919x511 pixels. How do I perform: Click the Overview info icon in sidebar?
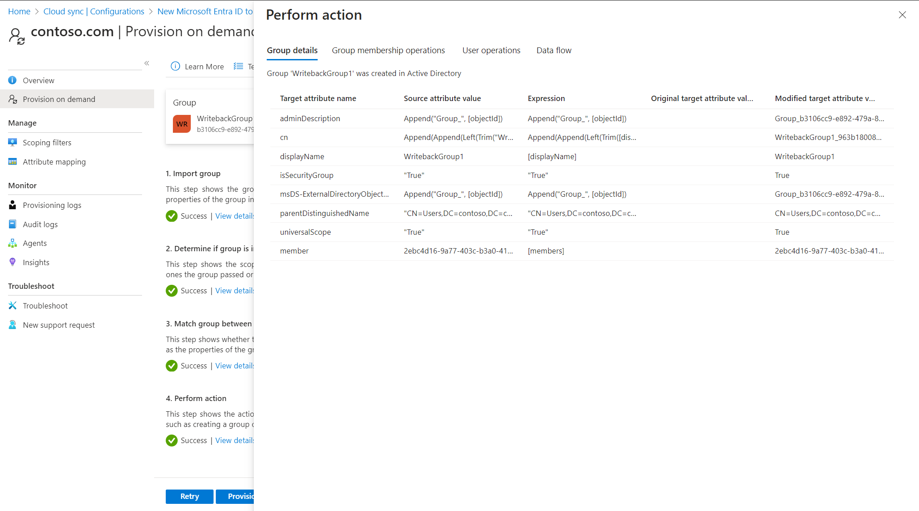(13, 80)
